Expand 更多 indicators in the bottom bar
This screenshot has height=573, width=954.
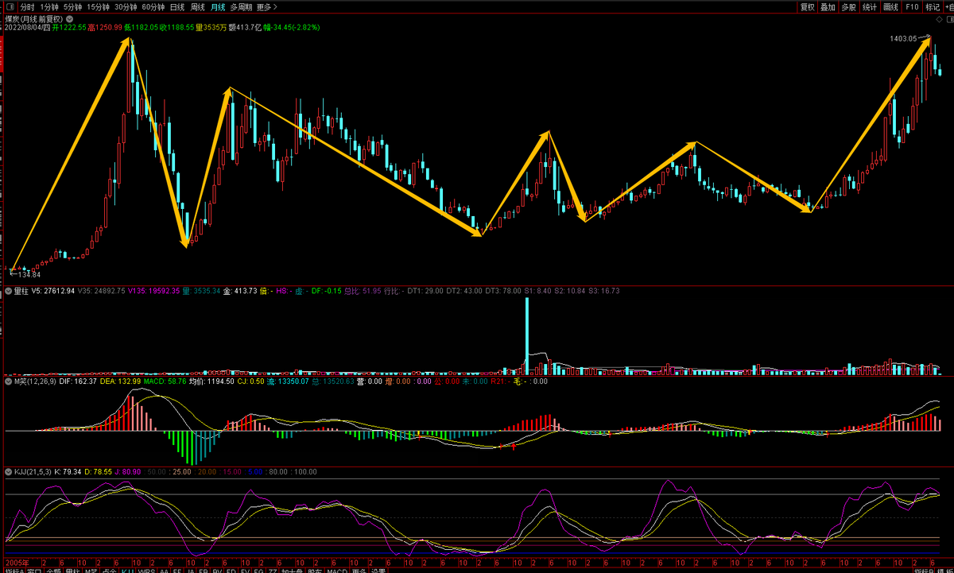coord(359,570)
